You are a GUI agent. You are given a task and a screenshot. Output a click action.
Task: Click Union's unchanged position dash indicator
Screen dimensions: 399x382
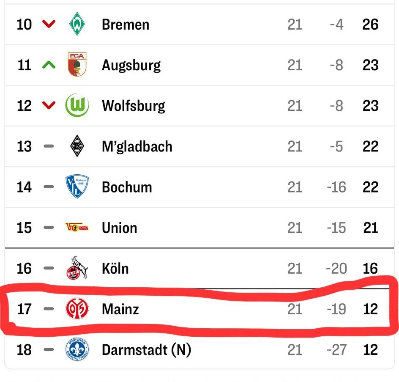point(49,228)
